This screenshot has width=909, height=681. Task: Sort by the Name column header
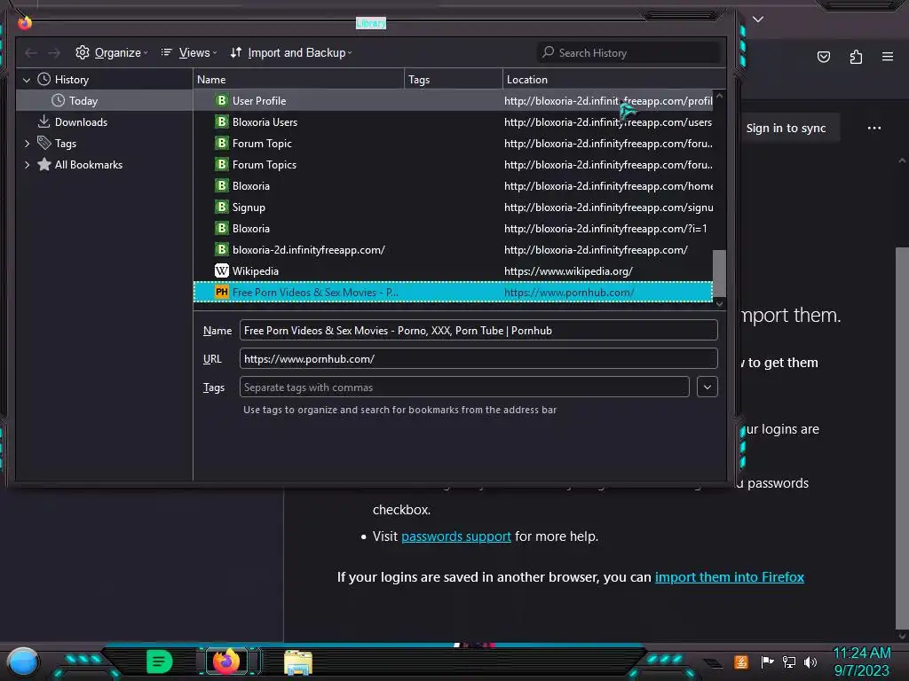[x=298, y=79]
